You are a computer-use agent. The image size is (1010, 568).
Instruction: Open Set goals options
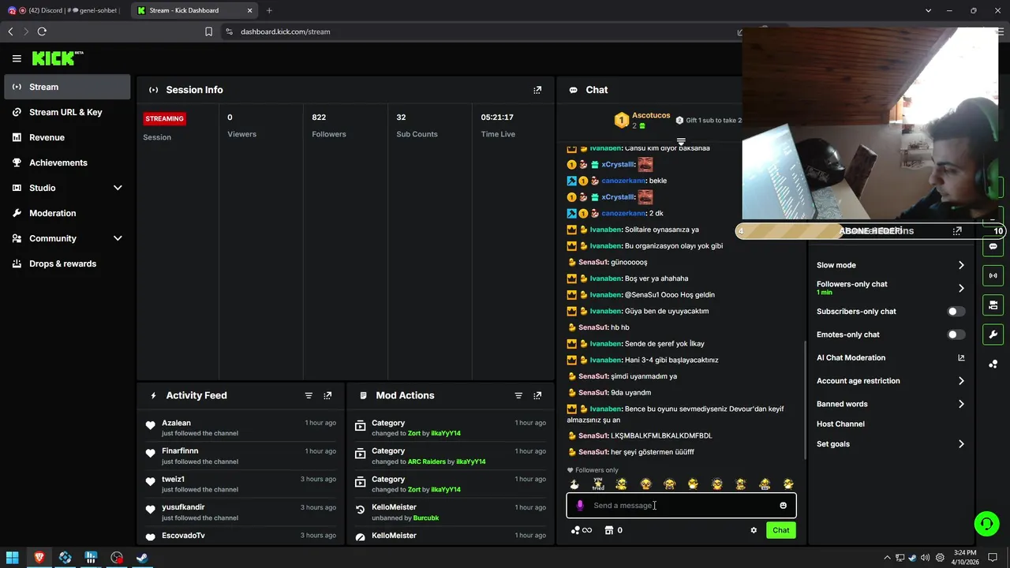pos(891,444)
